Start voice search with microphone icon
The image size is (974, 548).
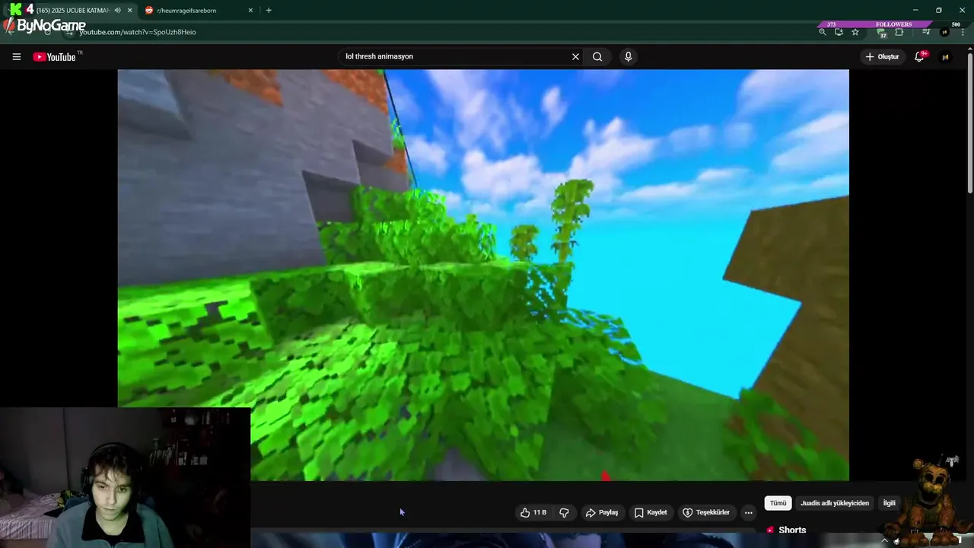(628, 56)
